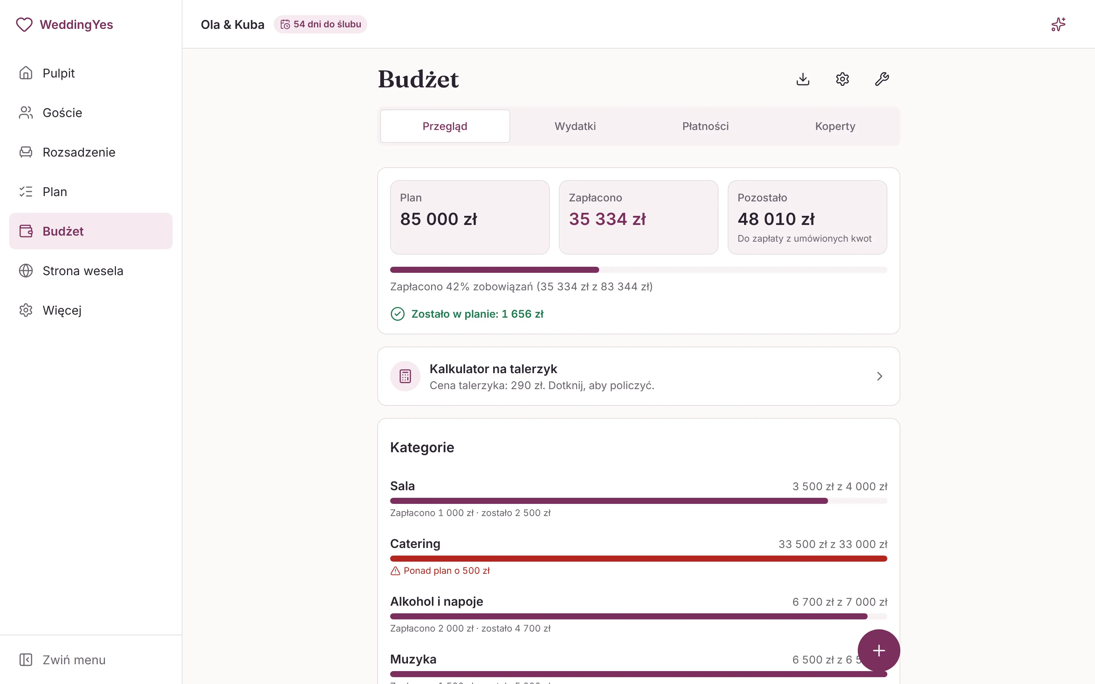This screenshot has width=1095, height=684.
Task: Download the budget with download icon
Action: [x=803, y=79]
